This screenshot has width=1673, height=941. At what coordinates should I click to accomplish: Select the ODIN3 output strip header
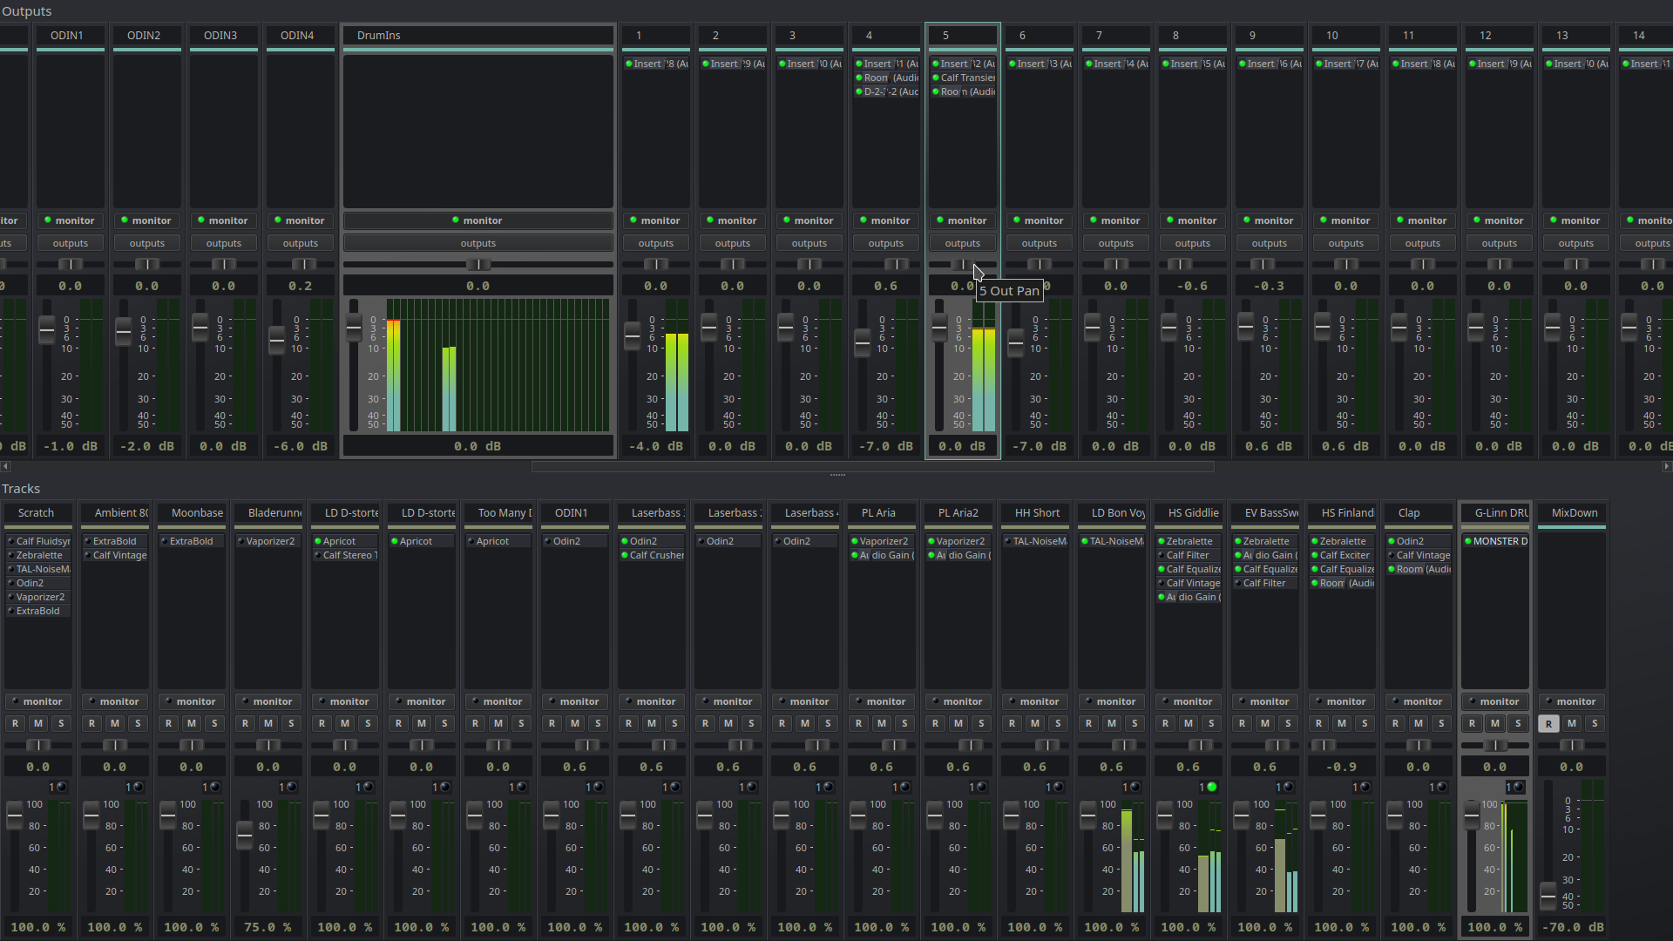(x=223, y=36)
